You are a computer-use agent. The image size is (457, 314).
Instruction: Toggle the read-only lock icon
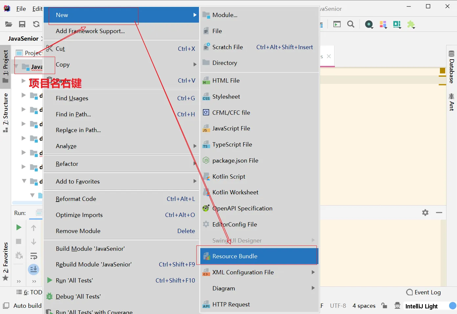384,305
